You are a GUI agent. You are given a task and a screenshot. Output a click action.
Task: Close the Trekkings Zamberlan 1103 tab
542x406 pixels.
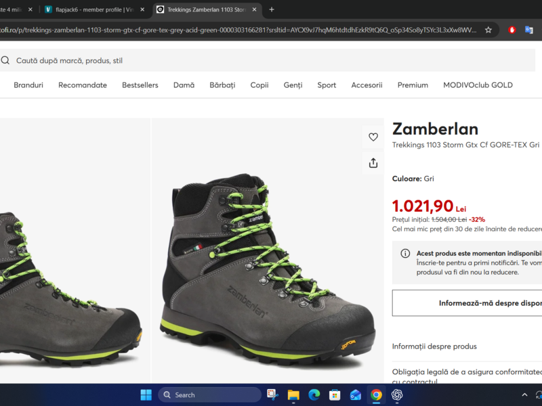(x=255, y=9)
